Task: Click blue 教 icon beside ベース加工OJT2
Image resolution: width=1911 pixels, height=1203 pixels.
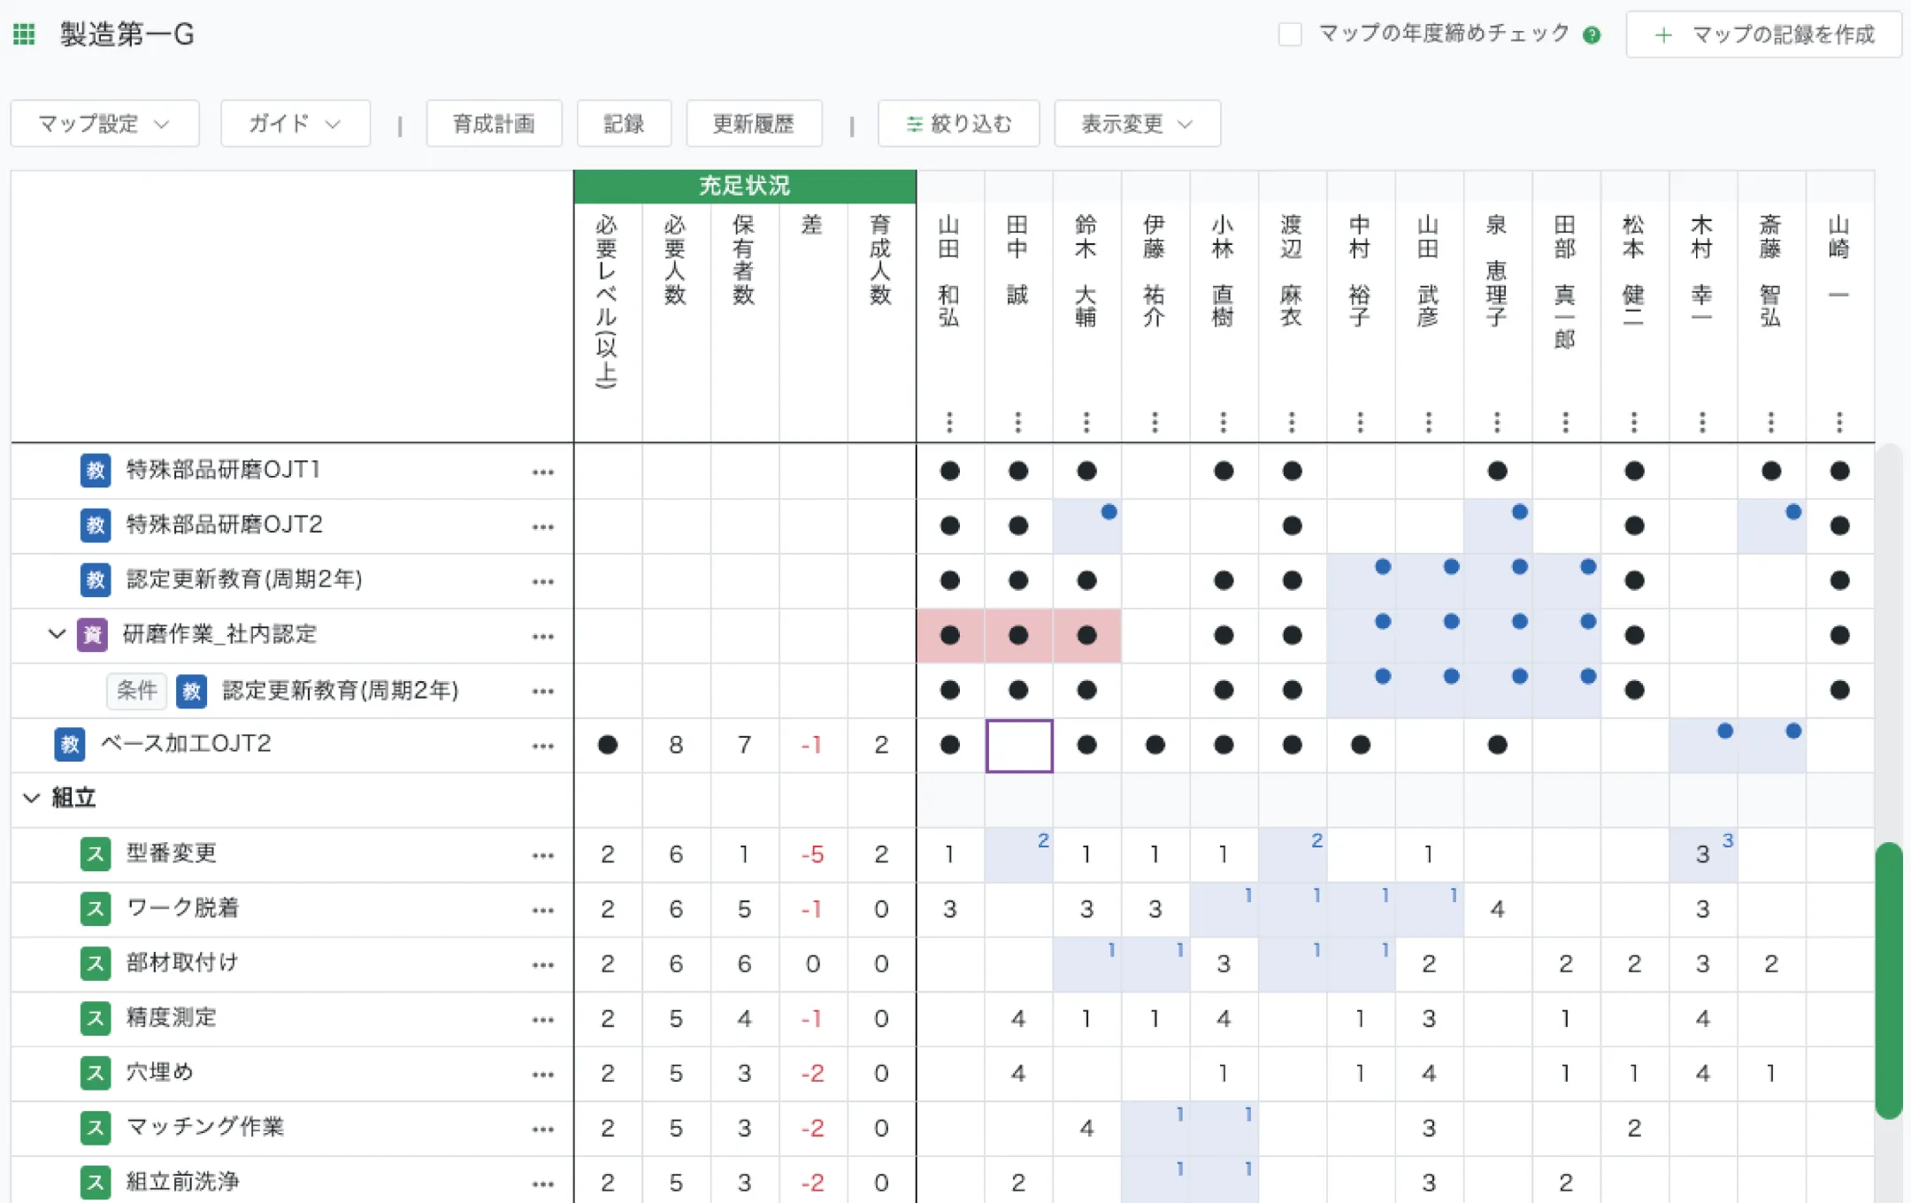Action: coord(70,744)
